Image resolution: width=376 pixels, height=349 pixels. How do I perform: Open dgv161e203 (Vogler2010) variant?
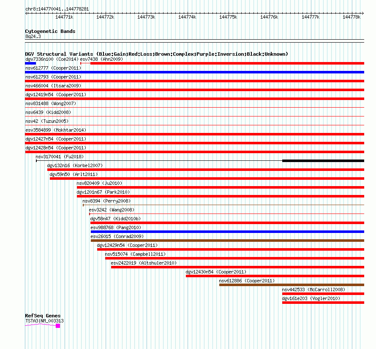tap(311, 298)
